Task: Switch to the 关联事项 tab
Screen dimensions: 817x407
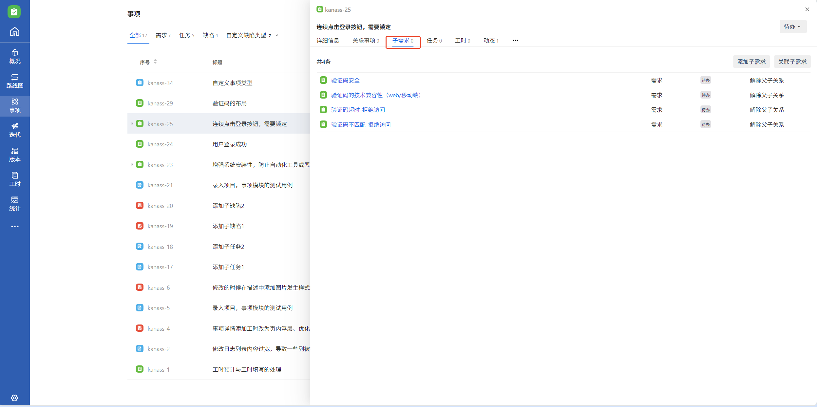Action: pos(365,40)
